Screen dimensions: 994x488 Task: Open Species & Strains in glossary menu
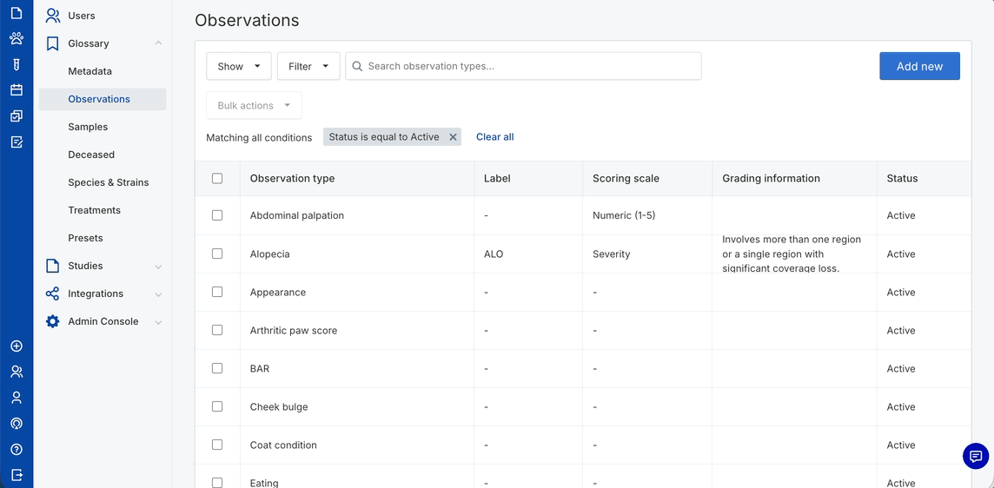(108, 182)
